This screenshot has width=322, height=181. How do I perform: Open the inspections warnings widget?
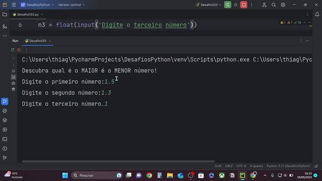291,22
